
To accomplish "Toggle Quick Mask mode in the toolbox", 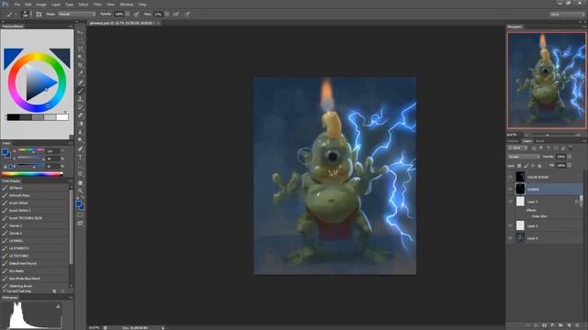I will [x=80, y=214].
